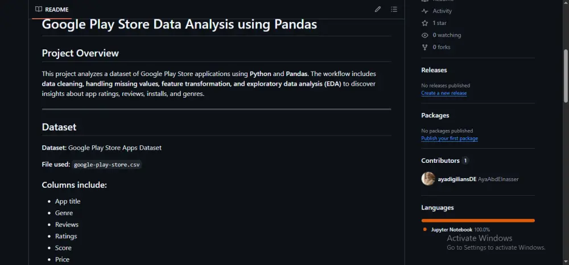
Task: Click the App title list item
Action: point(68,201)
